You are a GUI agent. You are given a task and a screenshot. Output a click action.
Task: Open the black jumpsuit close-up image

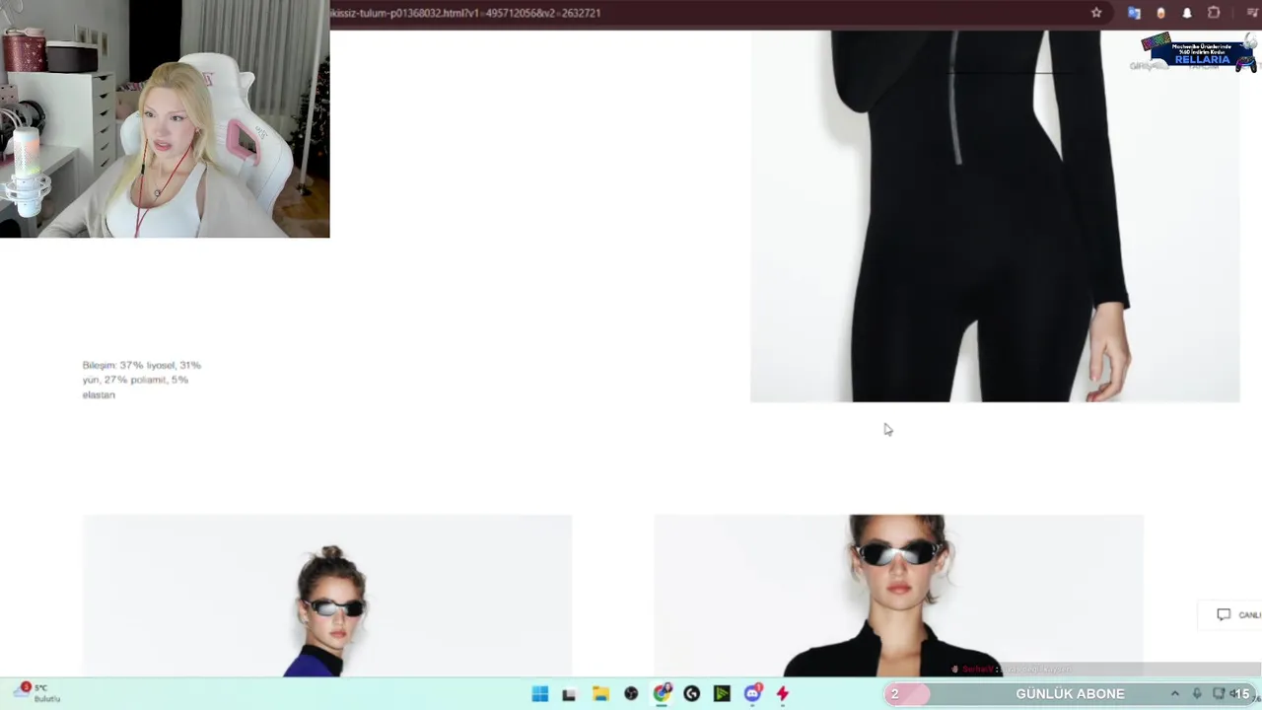[995, 216]
